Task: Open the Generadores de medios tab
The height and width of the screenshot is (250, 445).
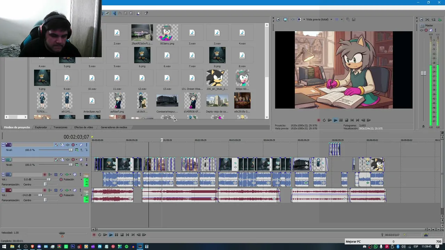Action: [x=114, y=127]
